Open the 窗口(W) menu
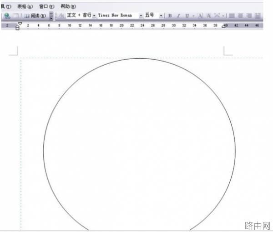The width and height of the screenshot is (273, 232). (x=47, y=7)
